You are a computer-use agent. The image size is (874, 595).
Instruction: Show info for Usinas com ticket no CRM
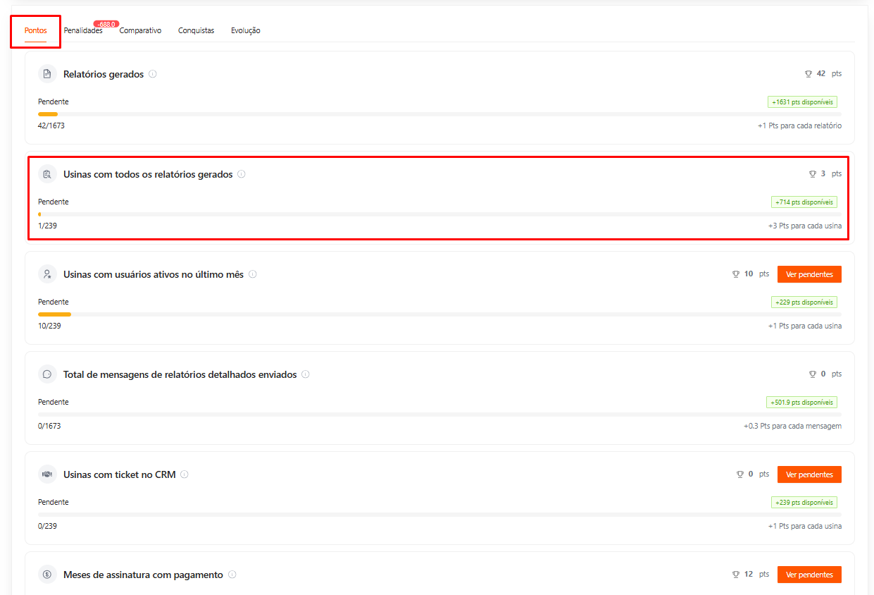tap(185, 474)
